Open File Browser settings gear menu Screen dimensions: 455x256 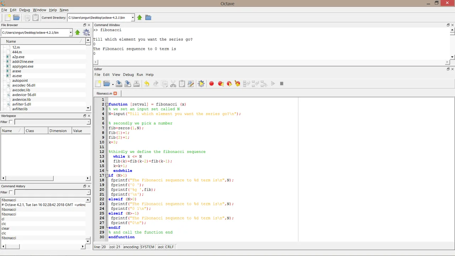coord(86,32)
